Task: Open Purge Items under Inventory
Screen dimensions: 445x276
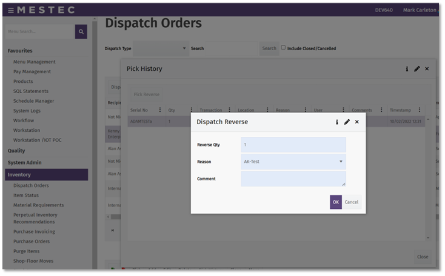Action: click(27, 251)
